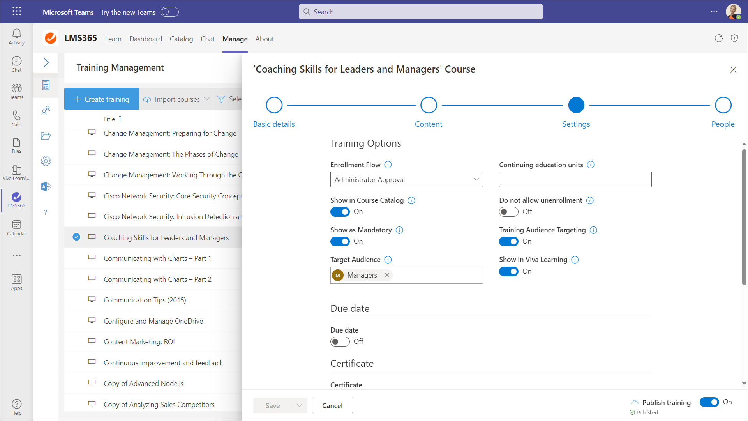
Task: Click the refresh icon at top right
Action: pyautogui.click(x=718, y=38)
